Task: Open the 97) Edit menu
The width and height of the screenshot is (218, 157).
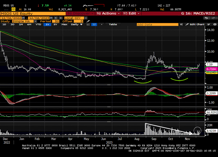Action: pos(131,14)
